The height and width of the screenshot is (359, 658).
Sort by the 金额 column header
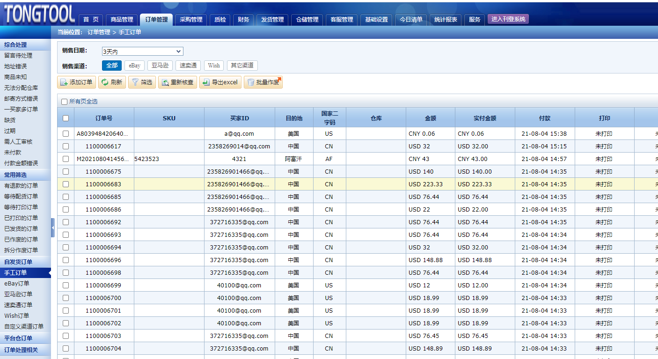click(431, 118)
